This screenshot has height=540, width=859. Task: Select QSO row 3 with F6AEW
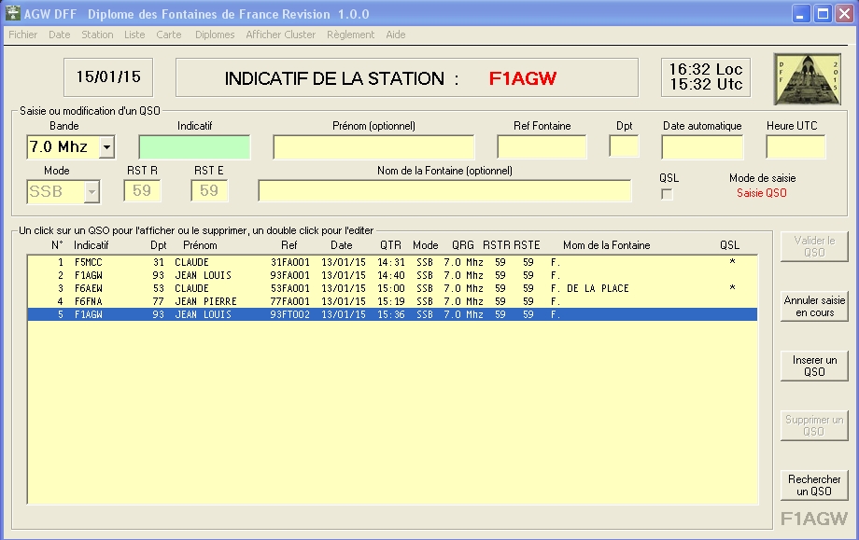tap(392, 288)
